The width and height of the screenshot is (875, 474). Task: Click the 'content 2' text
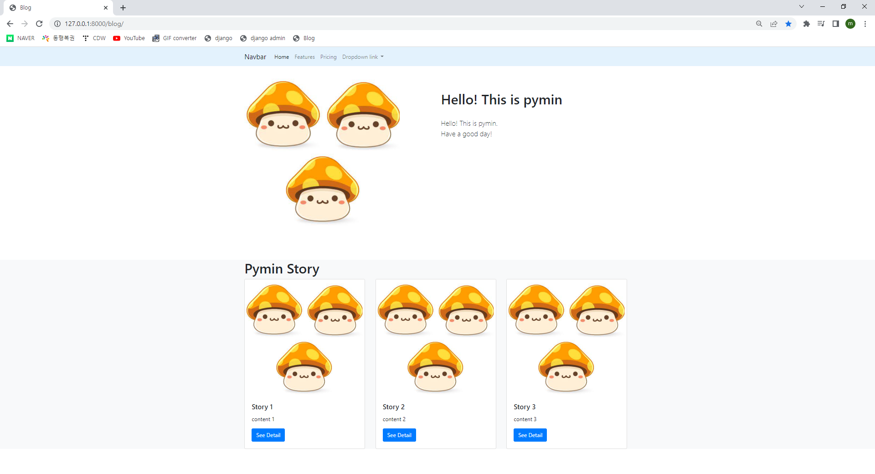click(x=394, y=419)
